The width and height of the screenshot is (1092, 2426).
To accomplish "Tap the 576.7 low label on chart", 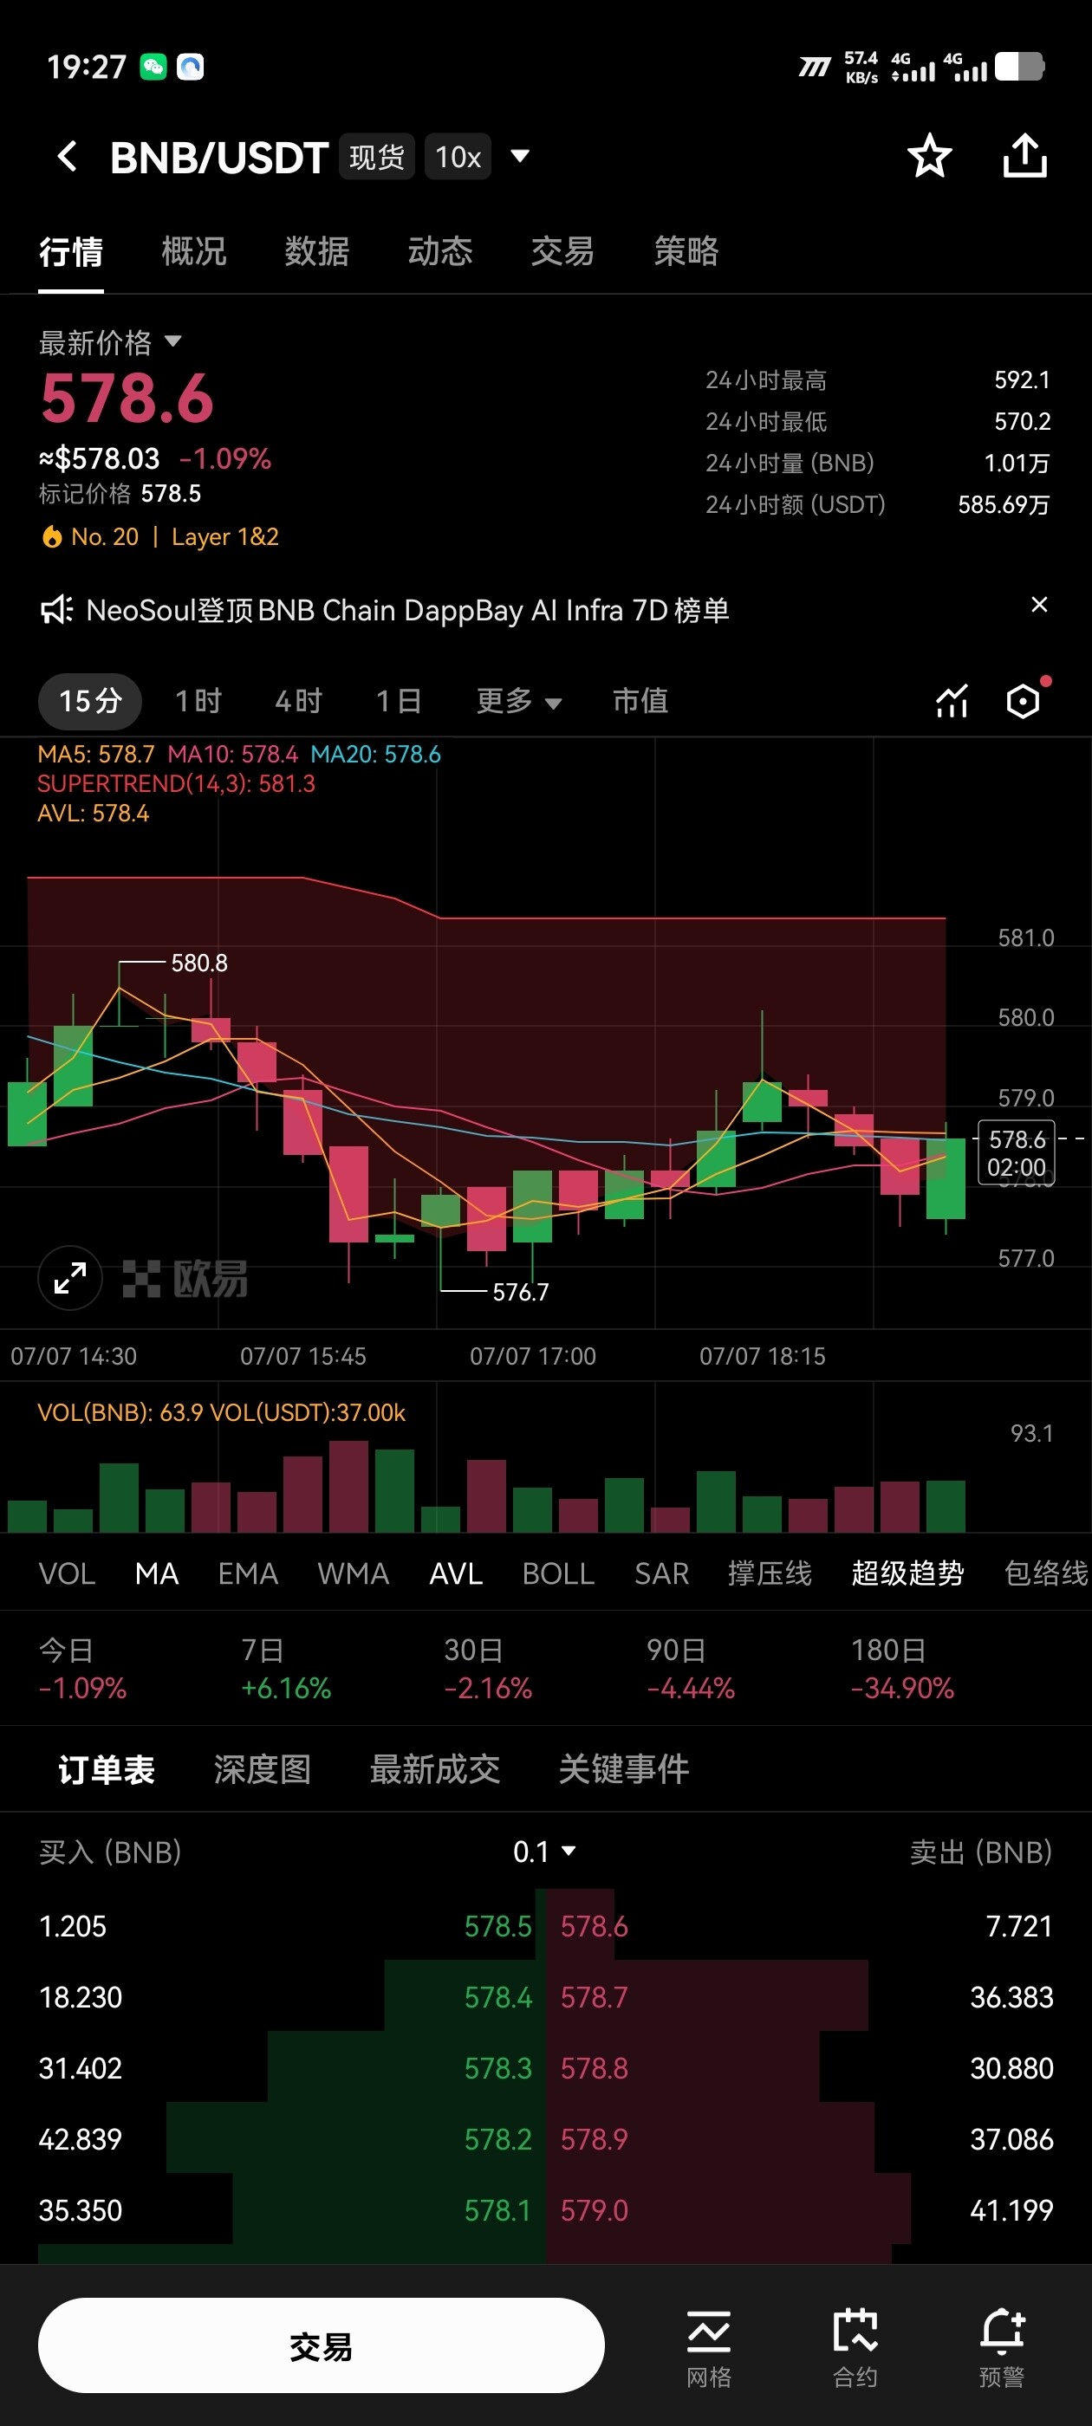I will click(520, 1291).
